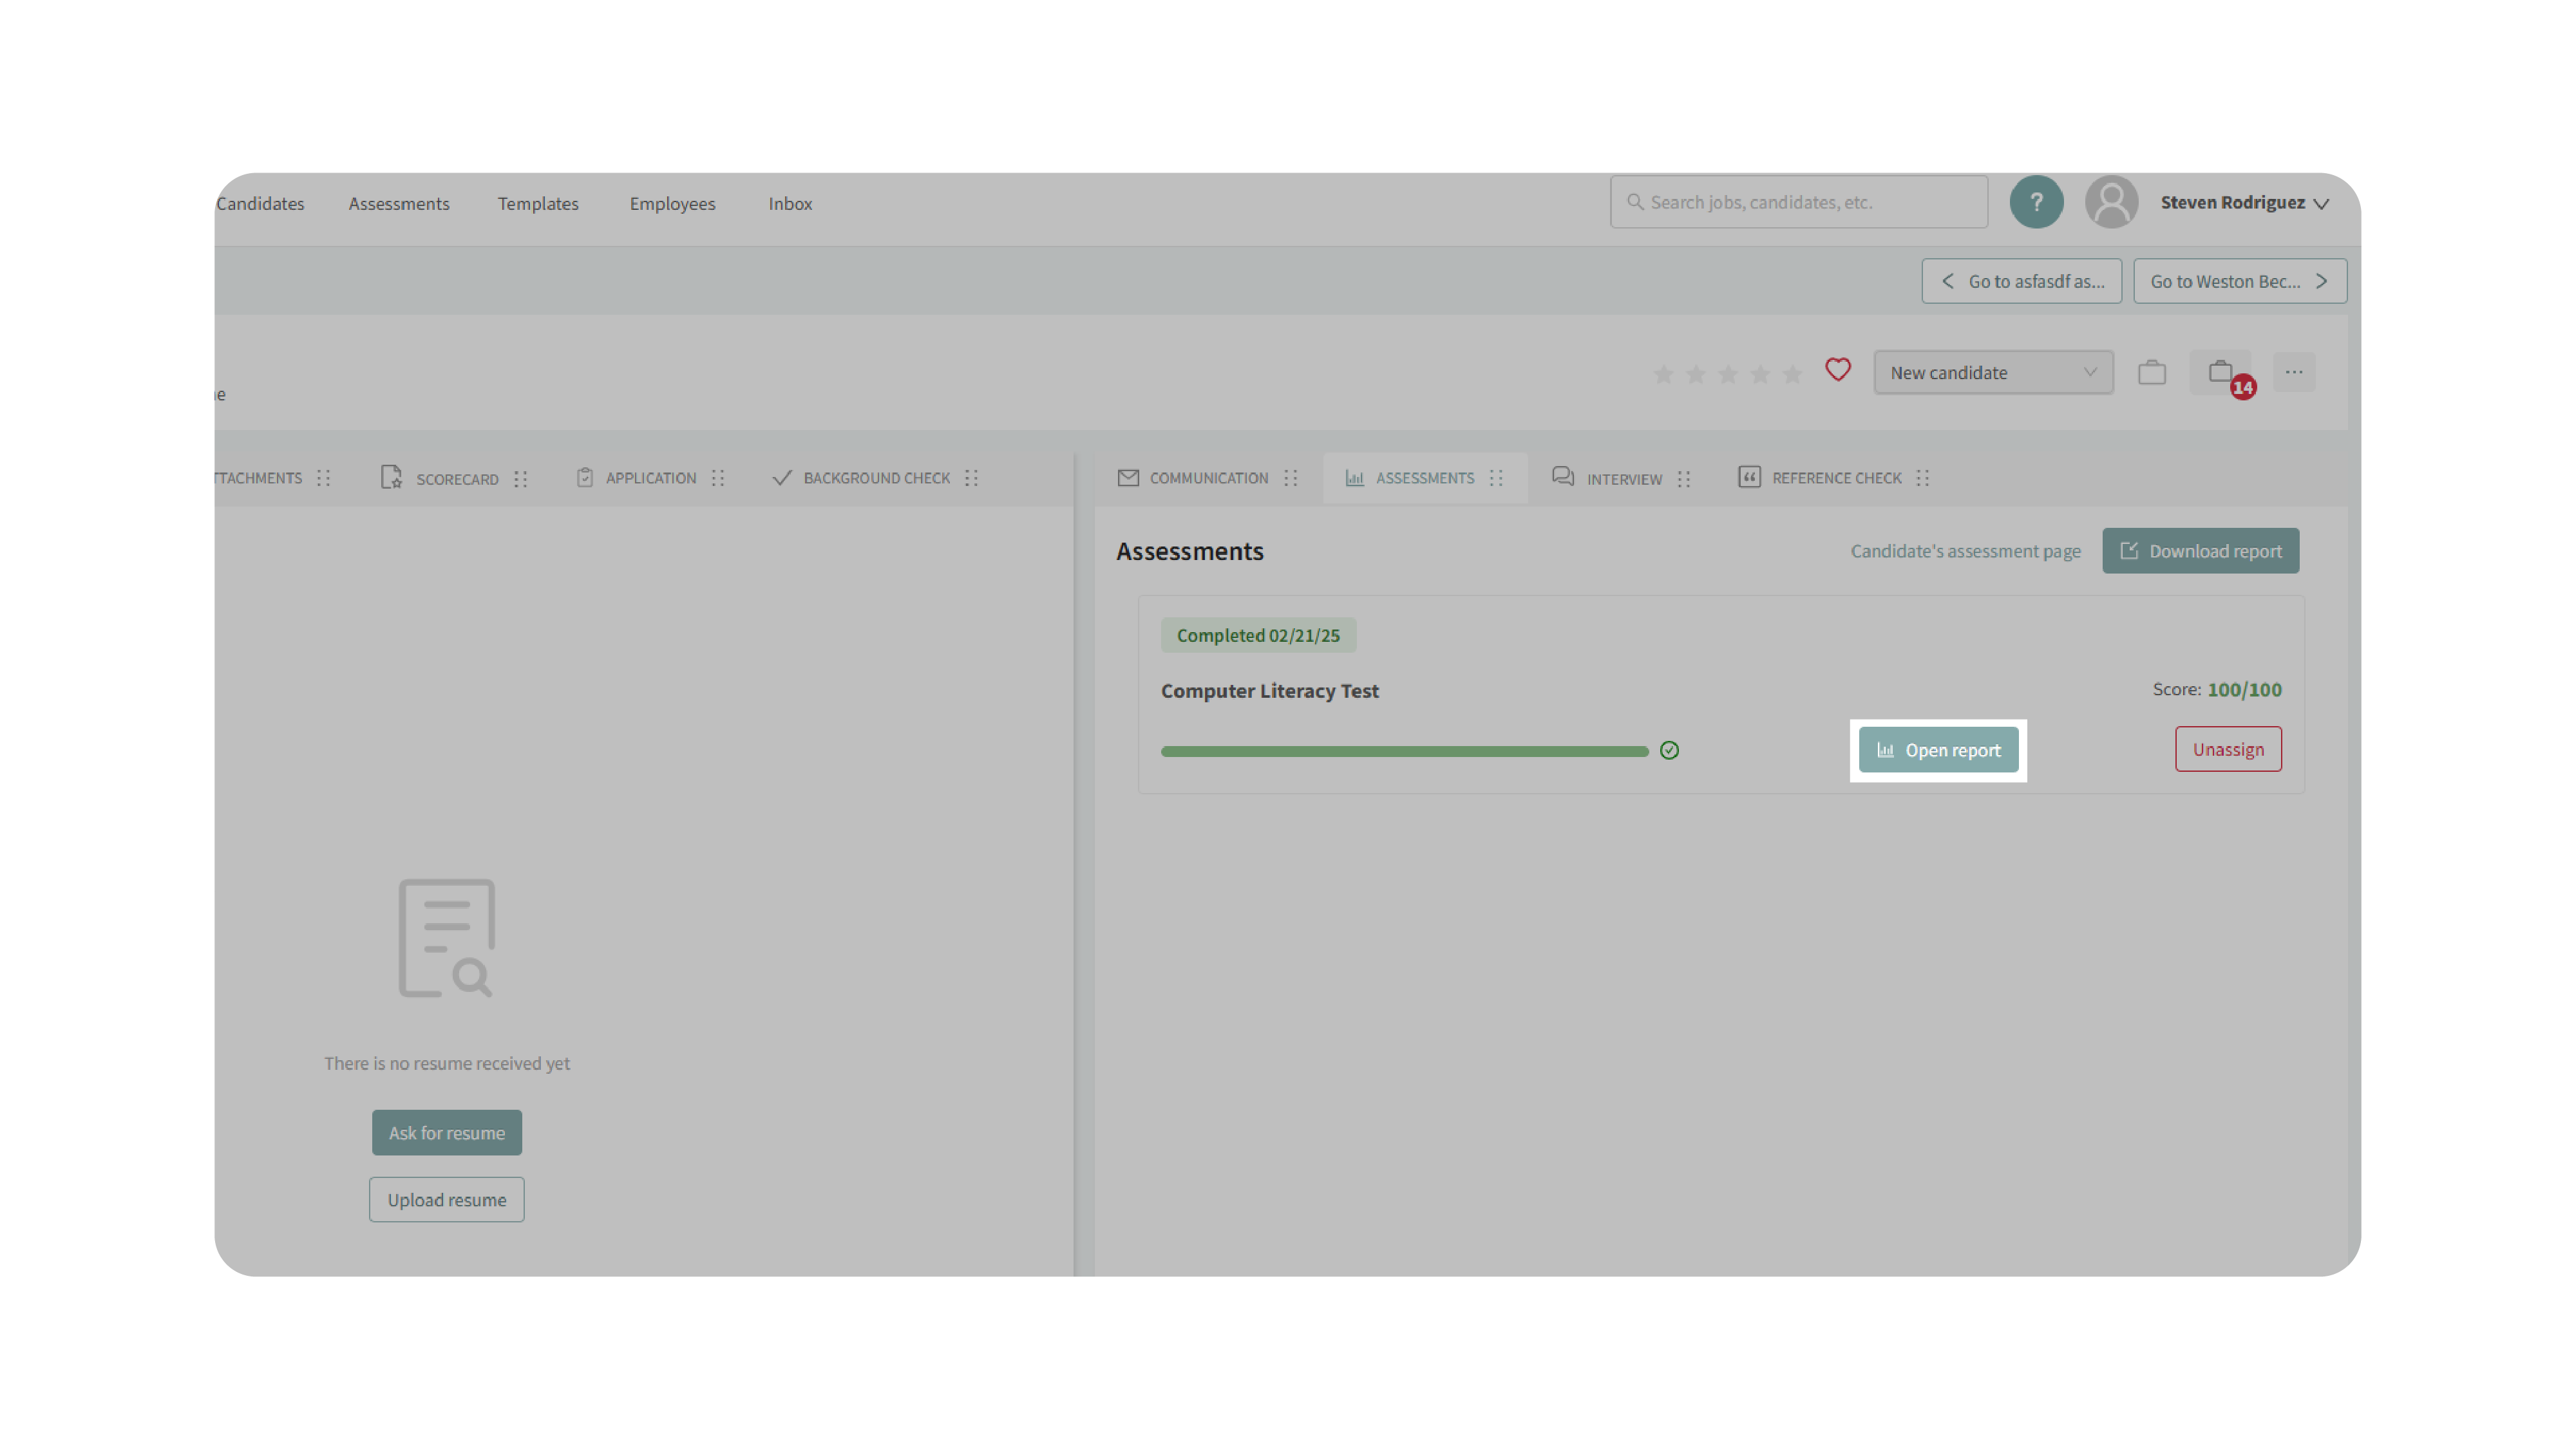Click the Open report button

[1937, 749]
